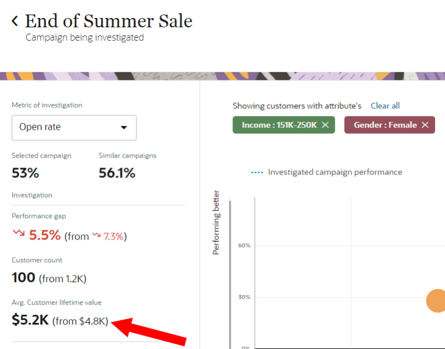Screen dimensions: 445x349
Task: Click the Investigated campaign performance legend entry
Action: [335, 172]
